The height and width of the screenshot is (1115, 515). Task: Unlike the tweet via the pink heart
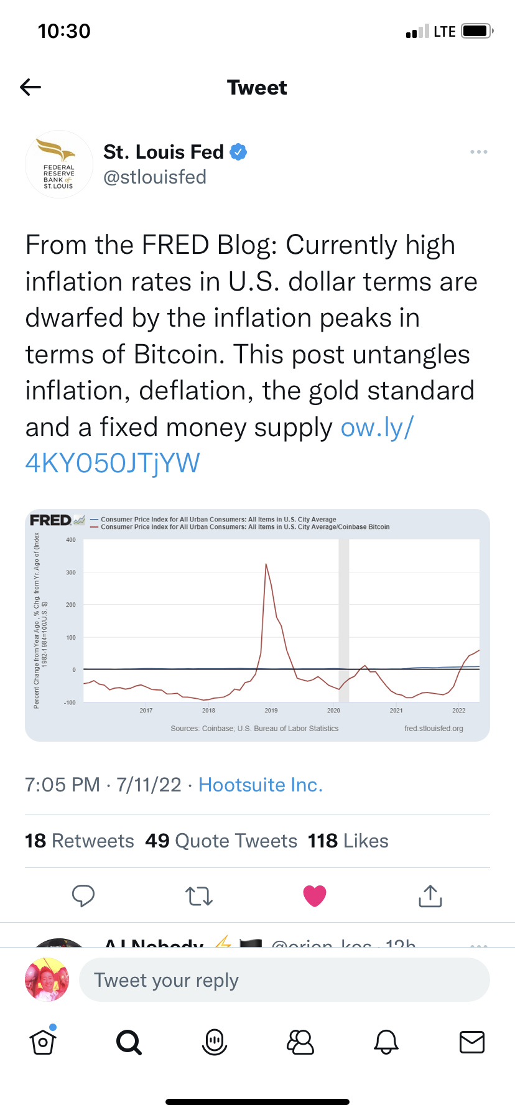[315, 896]
